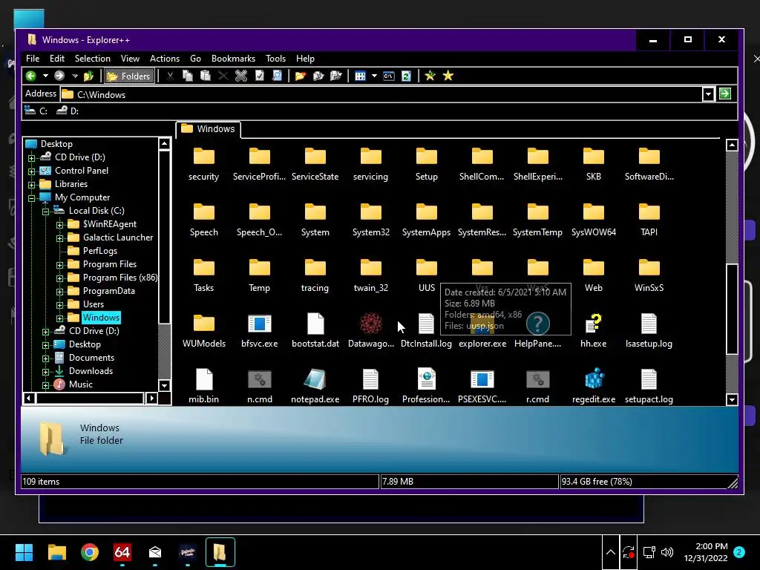Expand Control Panel tree node
Screen dimensions: 760x570
[x=31, y=171]
